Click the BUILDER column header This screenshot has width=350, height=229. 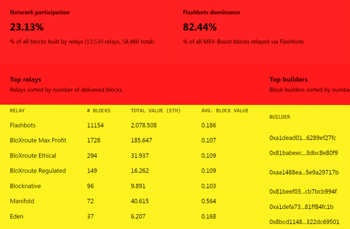[279, 117]
